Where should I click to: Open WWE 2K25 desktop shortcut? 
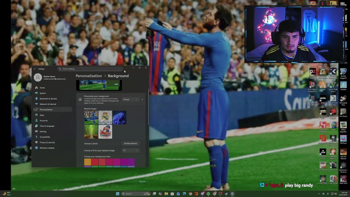tap(343, 180)
